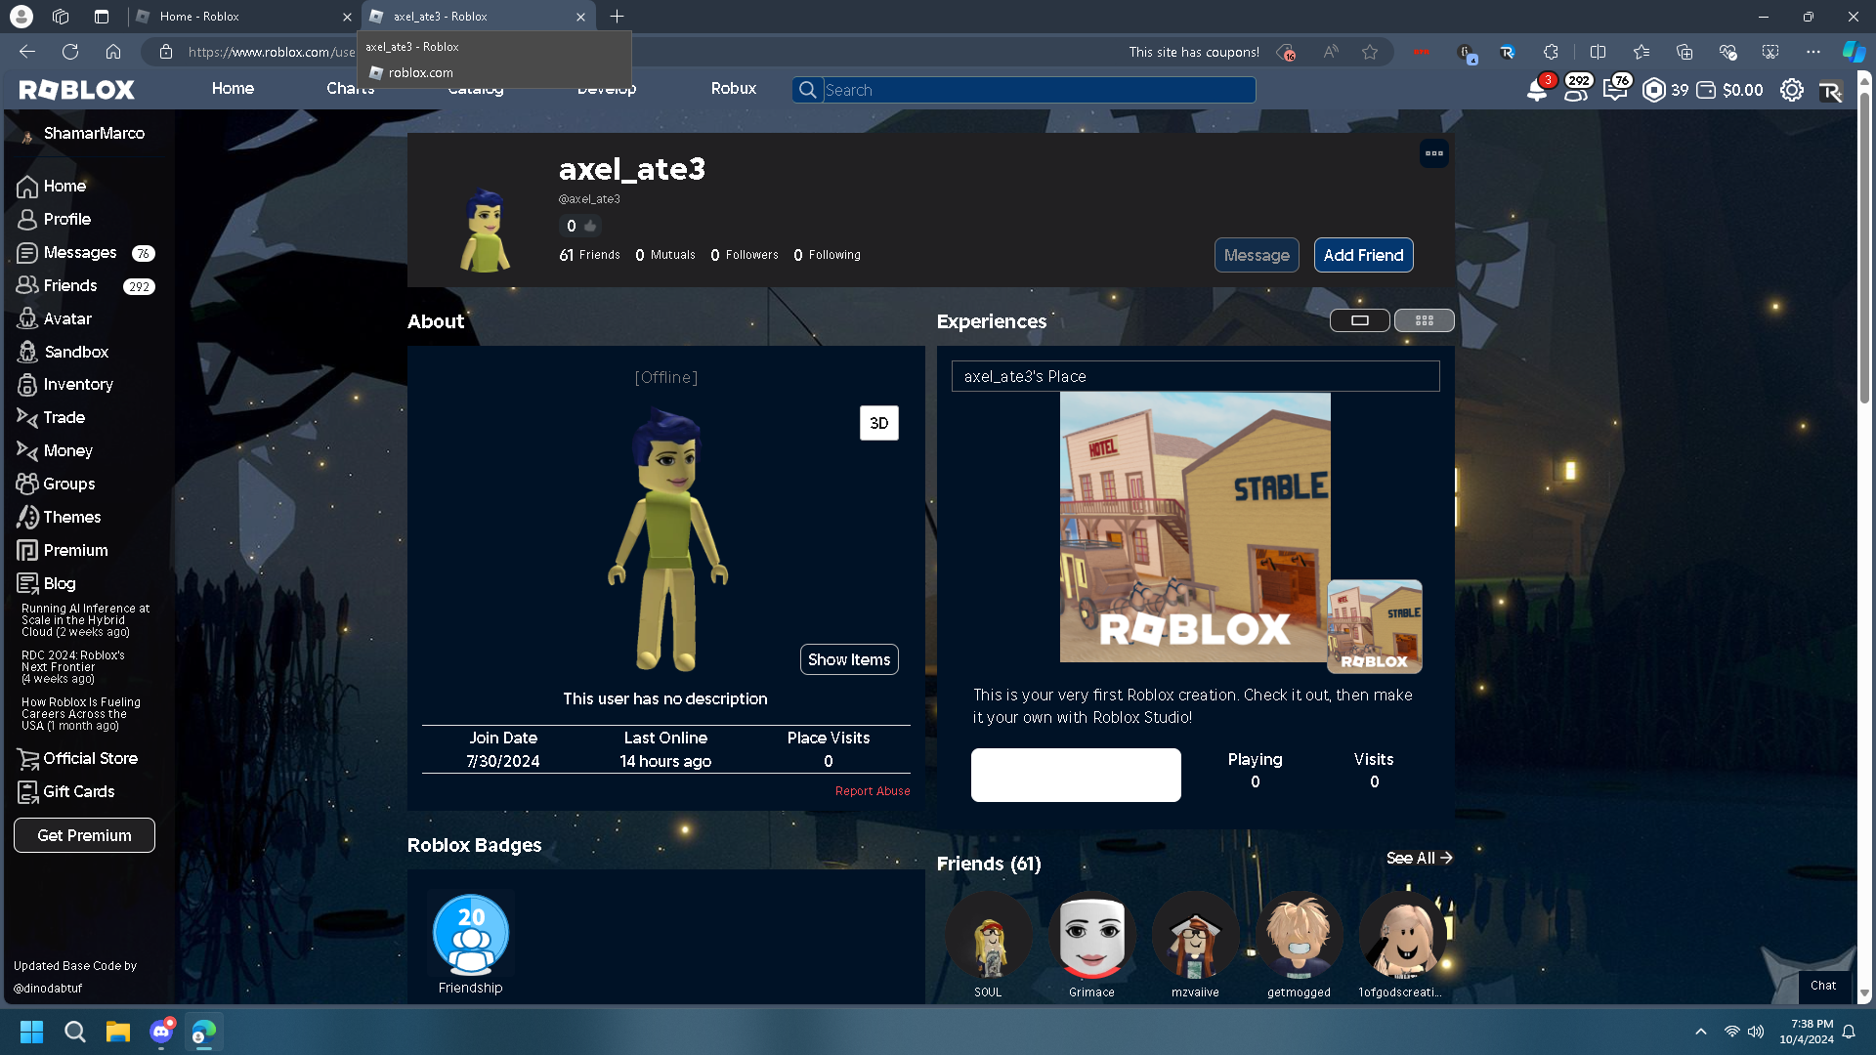Open the notifications bell icon

tap(1537, 90)
